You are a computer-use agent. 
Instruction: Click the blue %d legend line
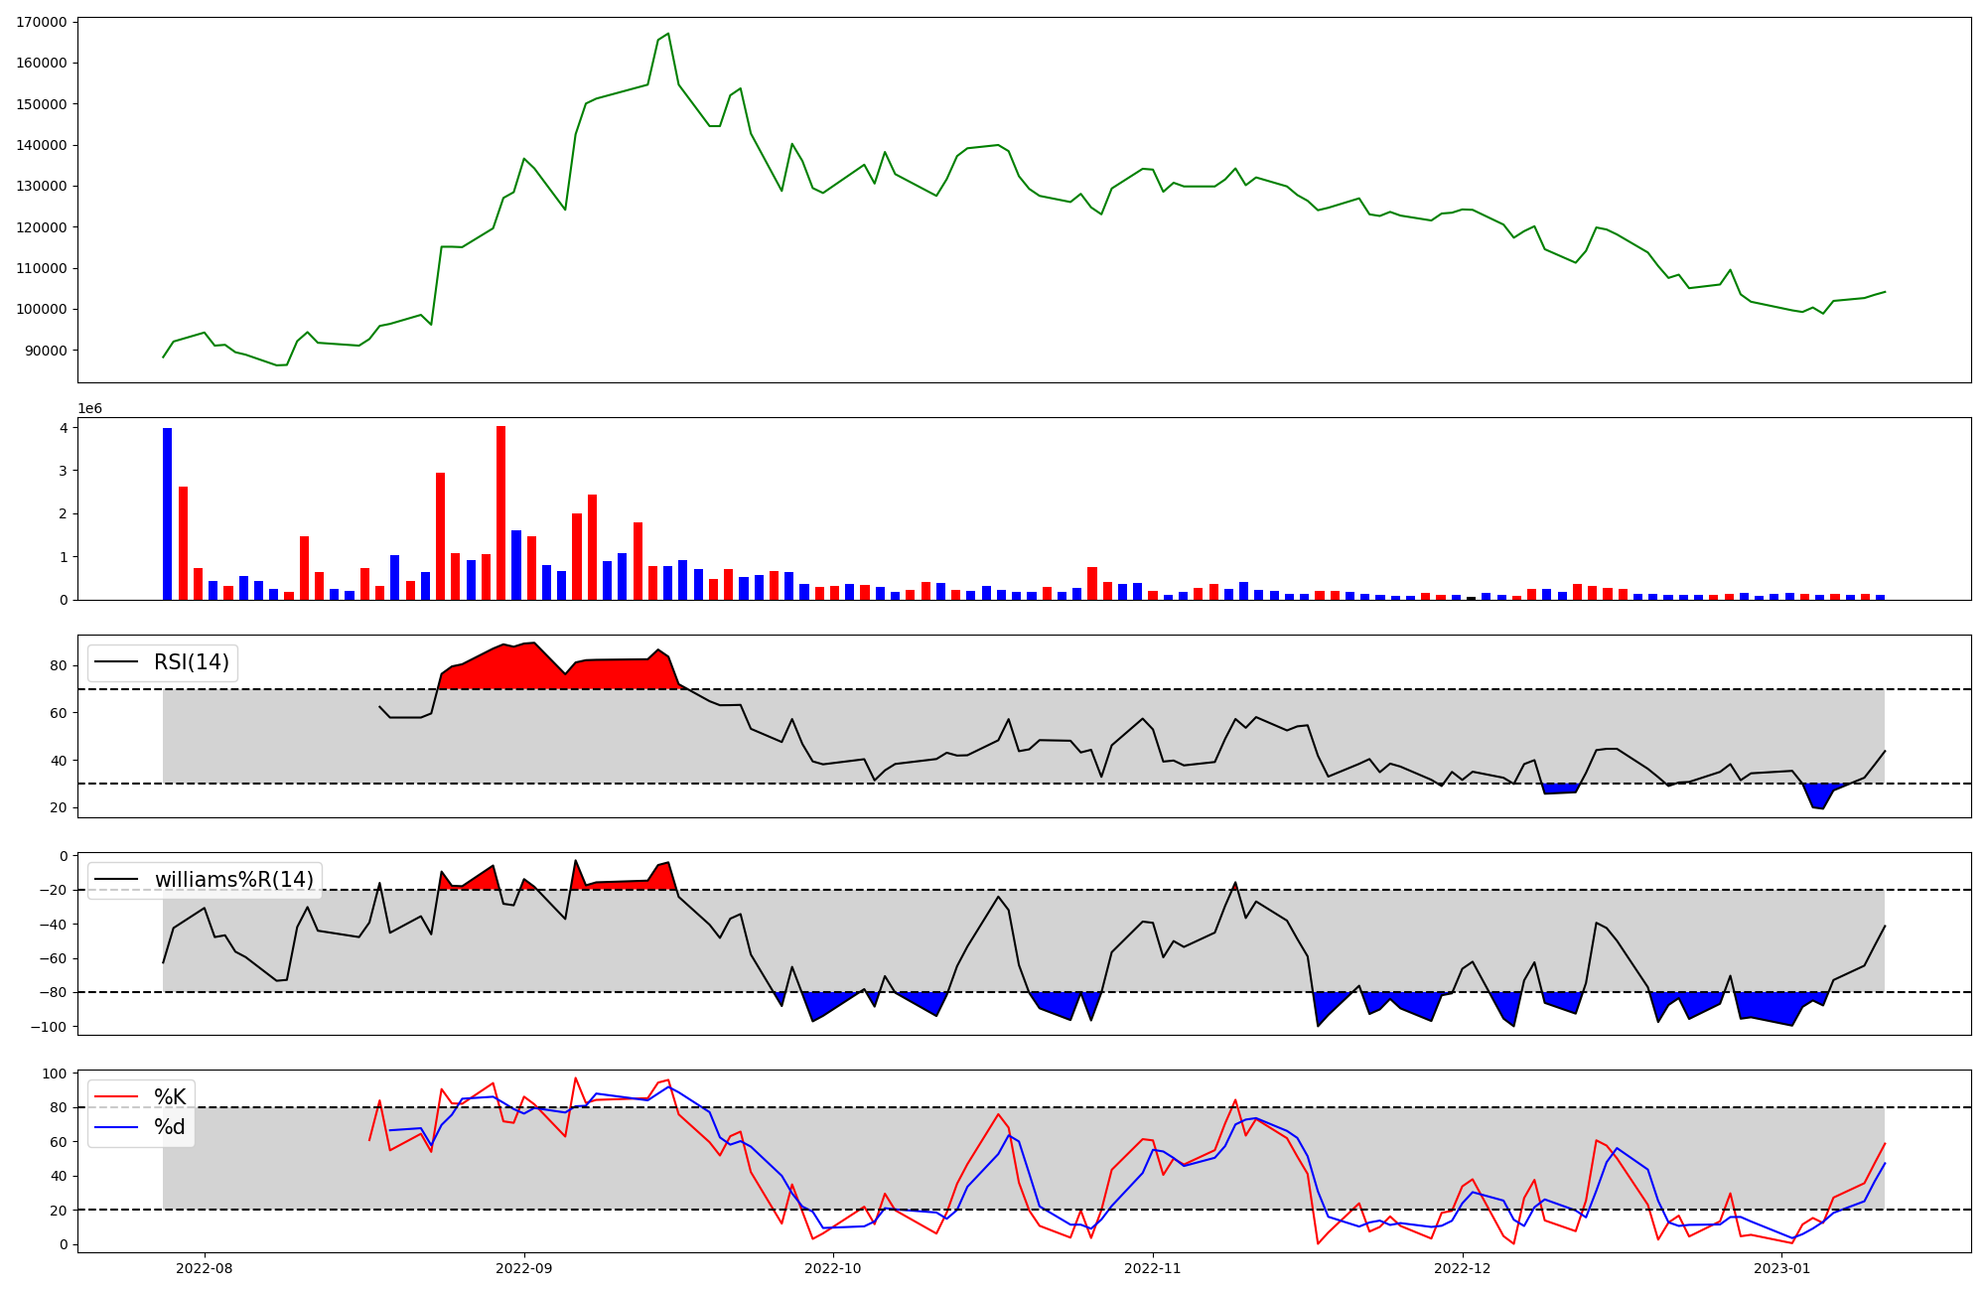point(114,1127)
